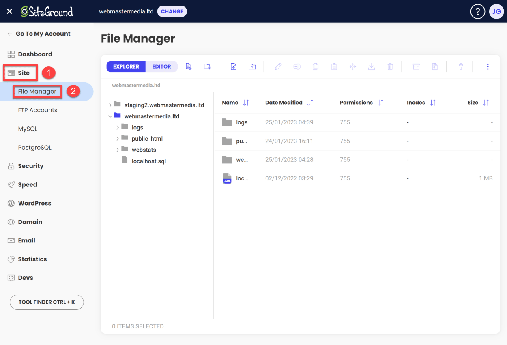The width and height of the screenshot is (507, 345).
Task: Select the row dated 25/01/2023 04:28
Action: tap(357, 160)
